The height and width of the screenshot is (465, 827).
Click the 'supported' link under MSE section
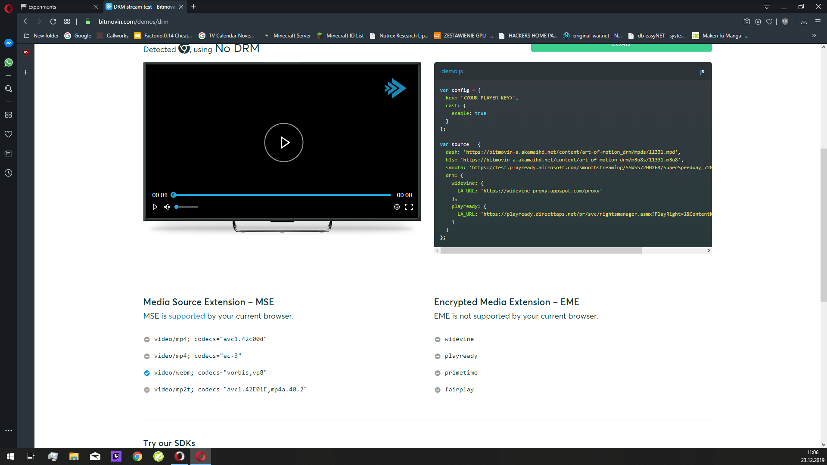click(187, 316)
